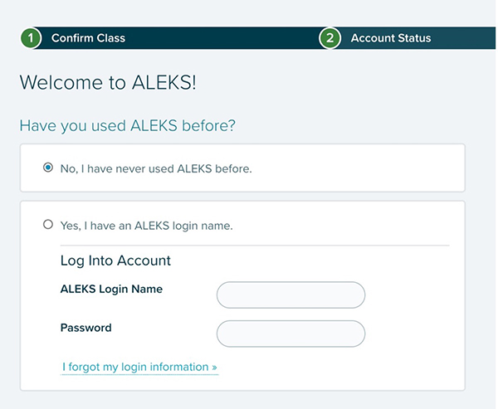This screenshot has width=498, height=409.
Task: Focus the ALEKS Login Name input field
Action: (290, 295)
